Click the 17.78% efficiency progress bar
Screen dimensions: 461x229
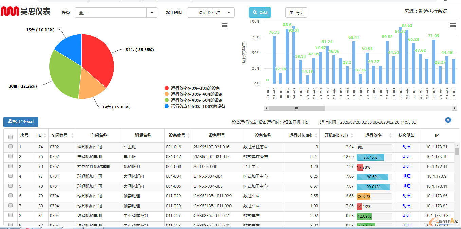tap(374, 167)
